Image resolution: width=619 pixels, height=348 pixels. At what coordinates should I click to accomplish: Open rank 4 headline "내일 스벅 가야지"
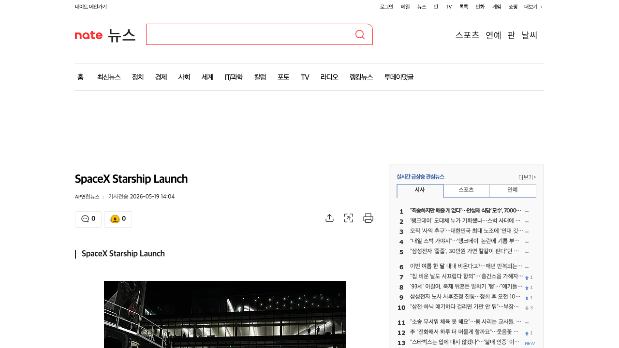[465, 241]
